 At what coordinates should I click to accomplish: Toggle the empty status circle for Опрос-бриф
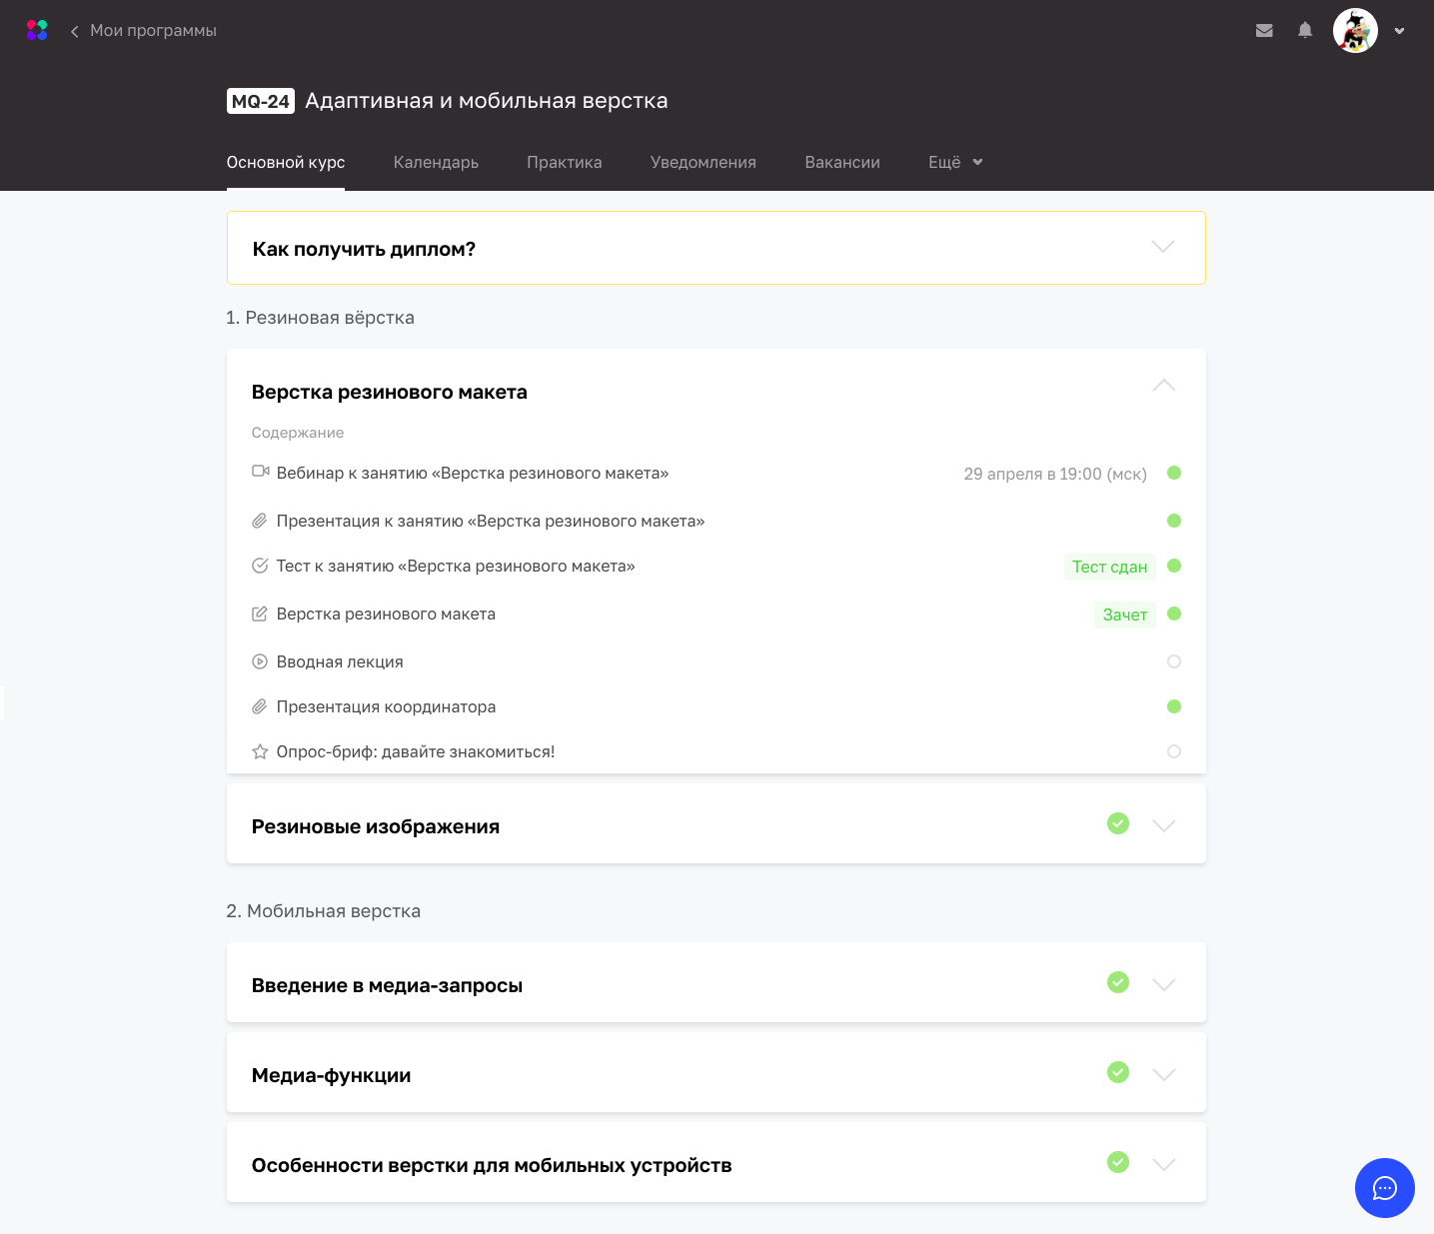coord(1174,751)
